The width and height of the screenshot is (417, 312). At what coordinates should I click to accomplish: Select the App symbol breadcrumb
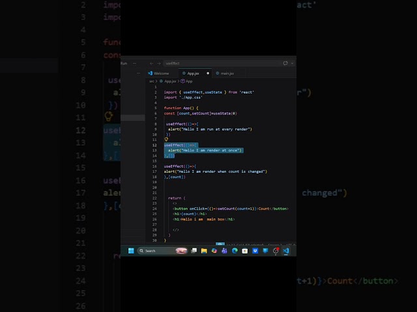pos(187,81)
